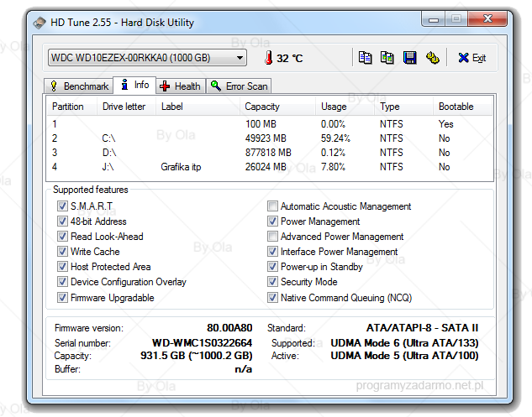Click the Label column header
The width and height of the screenshot is (532, 417).
198,107
